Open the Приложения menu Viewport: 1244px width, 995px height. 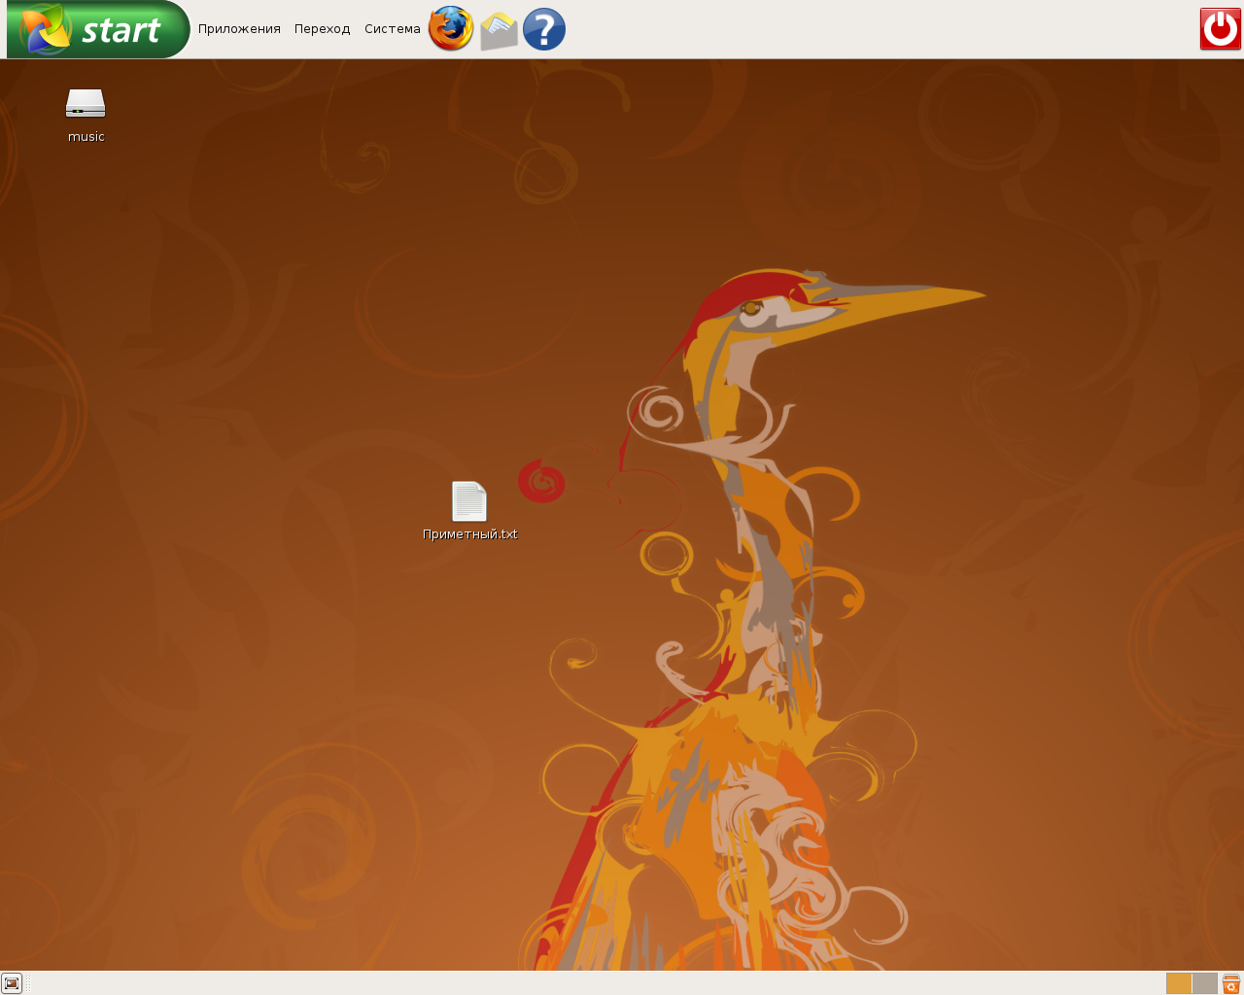[x=239, y=29]
